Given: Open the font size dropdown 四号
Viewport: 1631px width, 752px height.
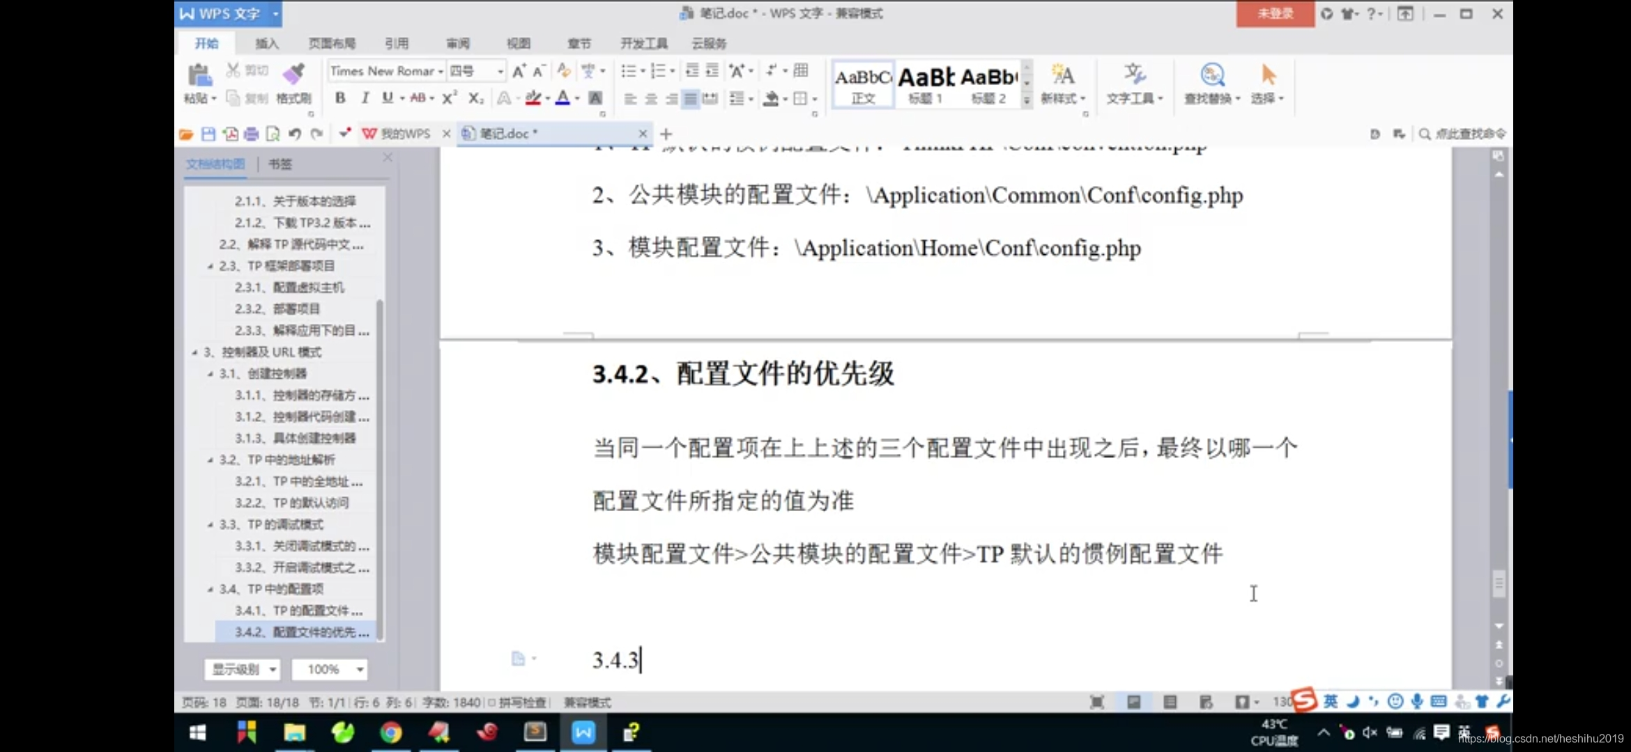Looking at the screenshot, I should 500,72.
